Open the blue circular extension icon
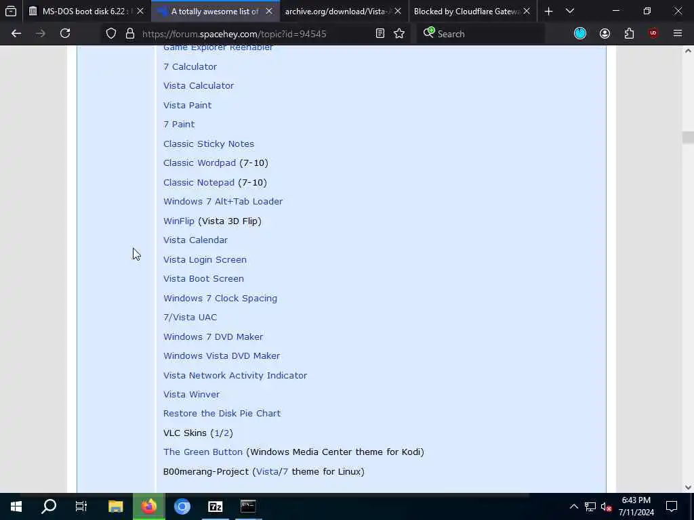 tap(580, 33)
